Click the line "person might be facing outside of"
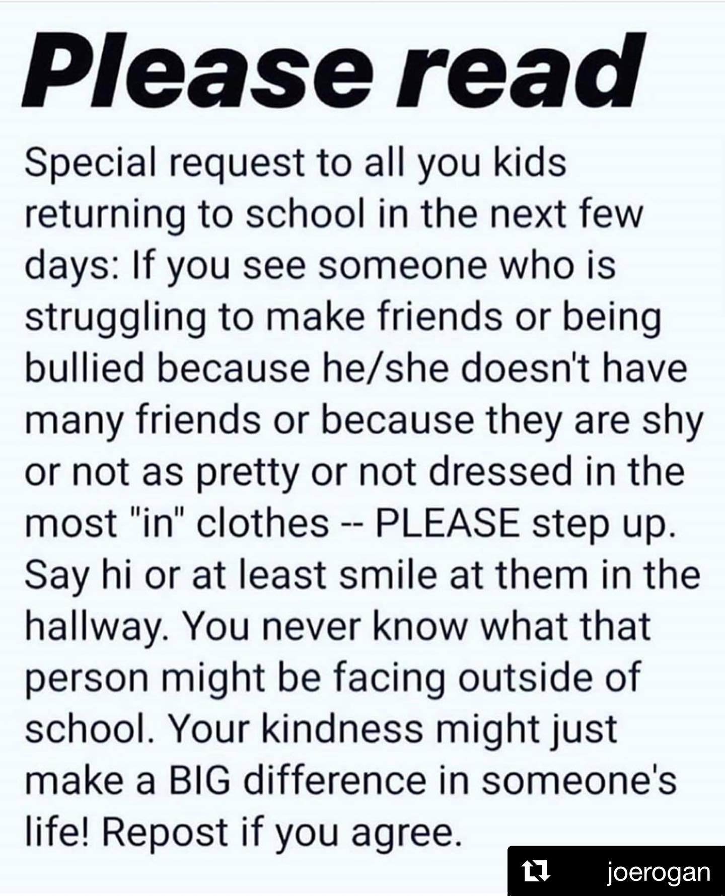 coord(333,677)
